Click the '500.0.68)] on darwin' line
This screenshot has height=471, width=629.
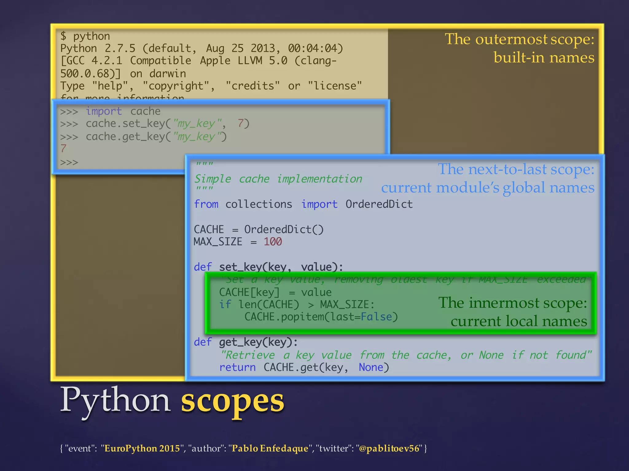click(123, 74)
